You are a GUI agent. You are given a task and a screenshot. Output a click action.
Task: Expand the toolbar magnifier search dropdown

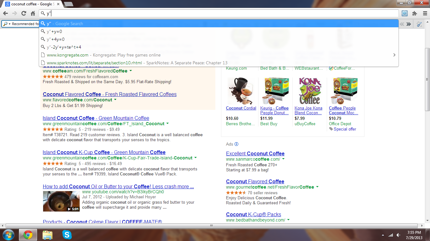7,24
